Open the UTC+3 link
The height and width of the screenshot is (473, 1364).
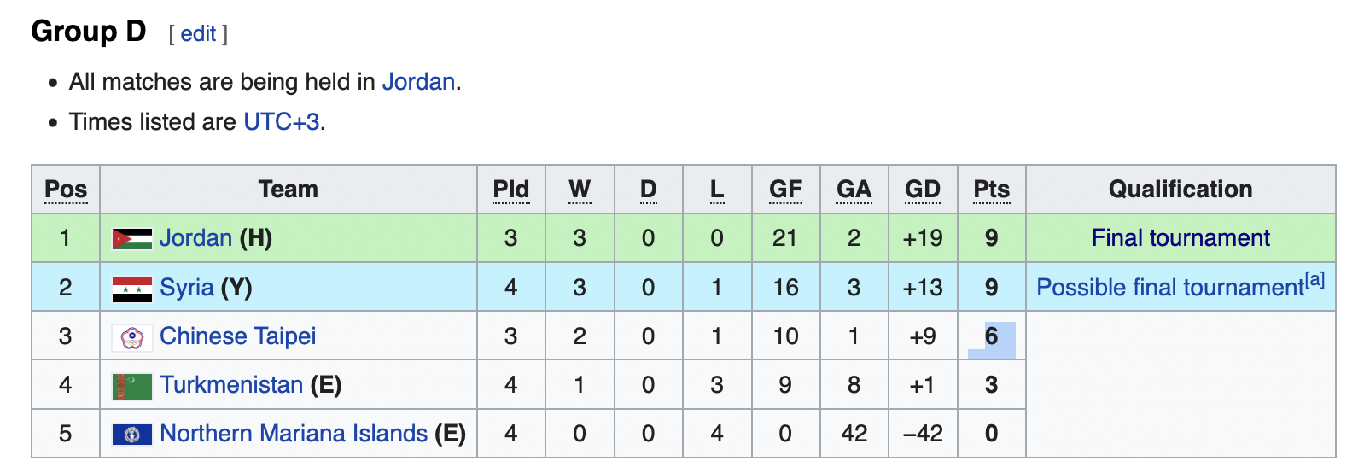tap(282, 122)
